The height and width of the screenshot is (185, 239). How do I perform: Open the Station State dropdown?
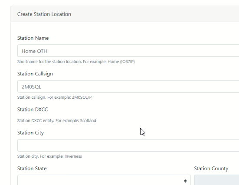pyautogui.click(x=104, y=180)
